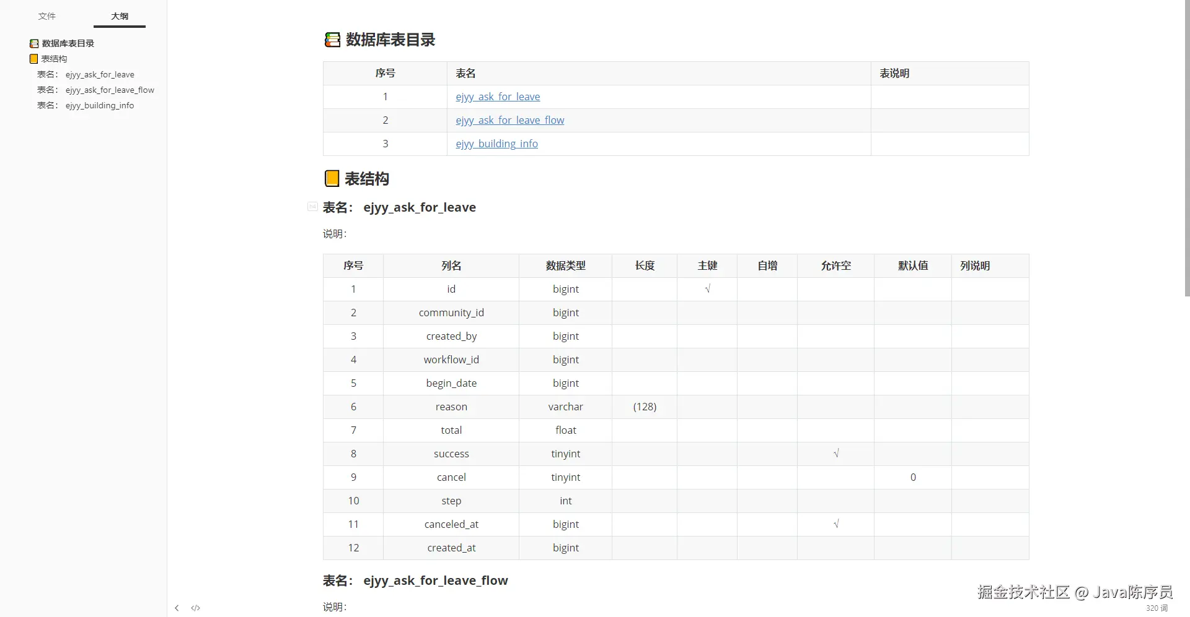Toggle source code mode icon
Viewport: 1190px width, 617px height.
tap(196, 608)
